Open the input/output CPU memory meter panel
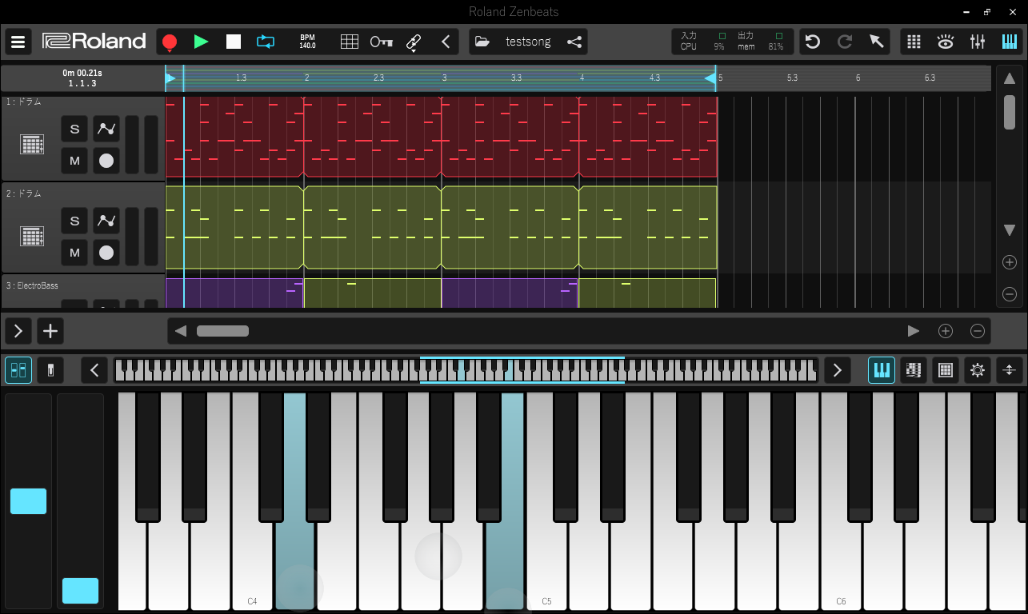The width and height of the screenshot is (1028, 614). pyautogui.click(x=733, y=42)
